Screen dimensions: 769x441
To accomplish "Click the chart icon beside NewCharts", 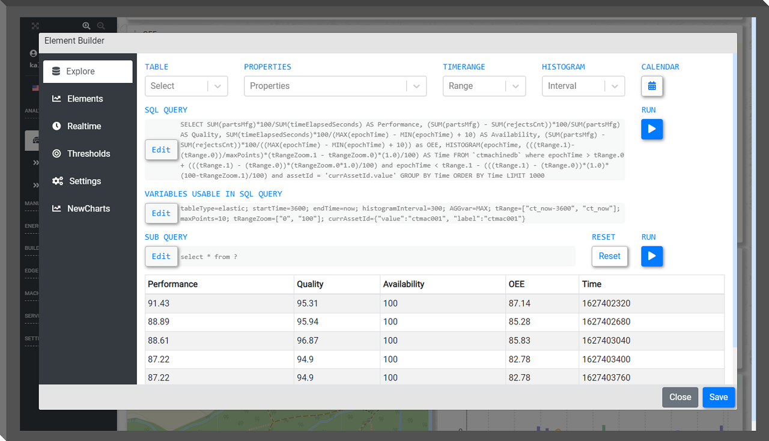I will point(56,208).
